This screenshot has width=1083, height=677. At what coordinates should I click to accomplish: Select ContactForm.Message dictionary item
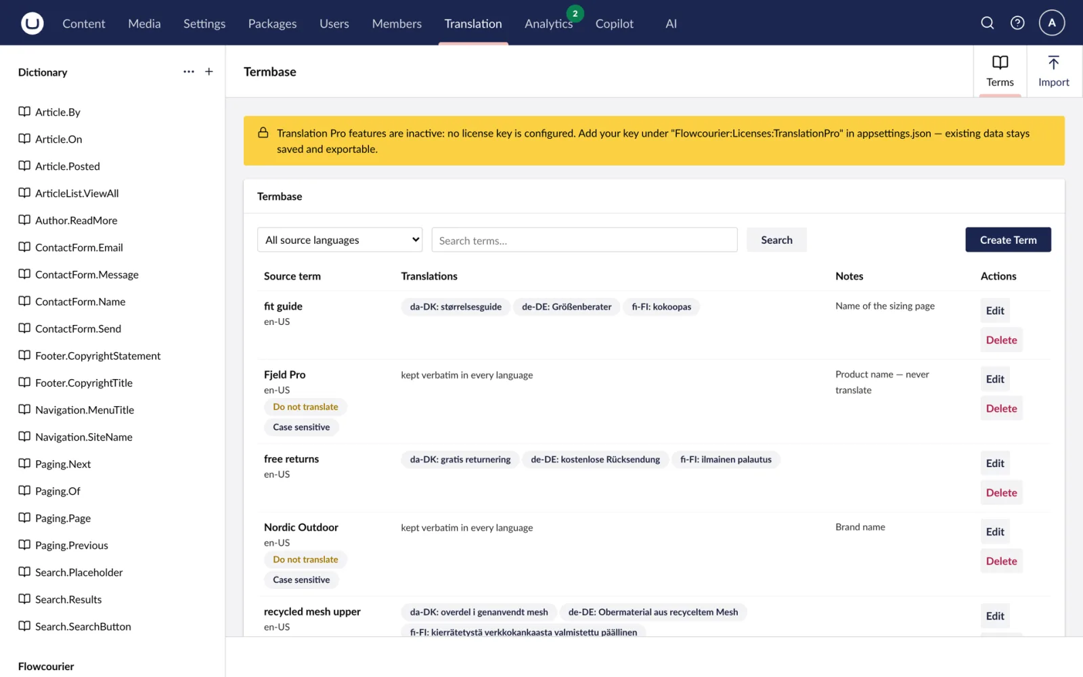(87, 274)
